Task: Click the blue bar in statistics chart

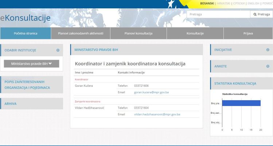Action: (x=241, y=103)
